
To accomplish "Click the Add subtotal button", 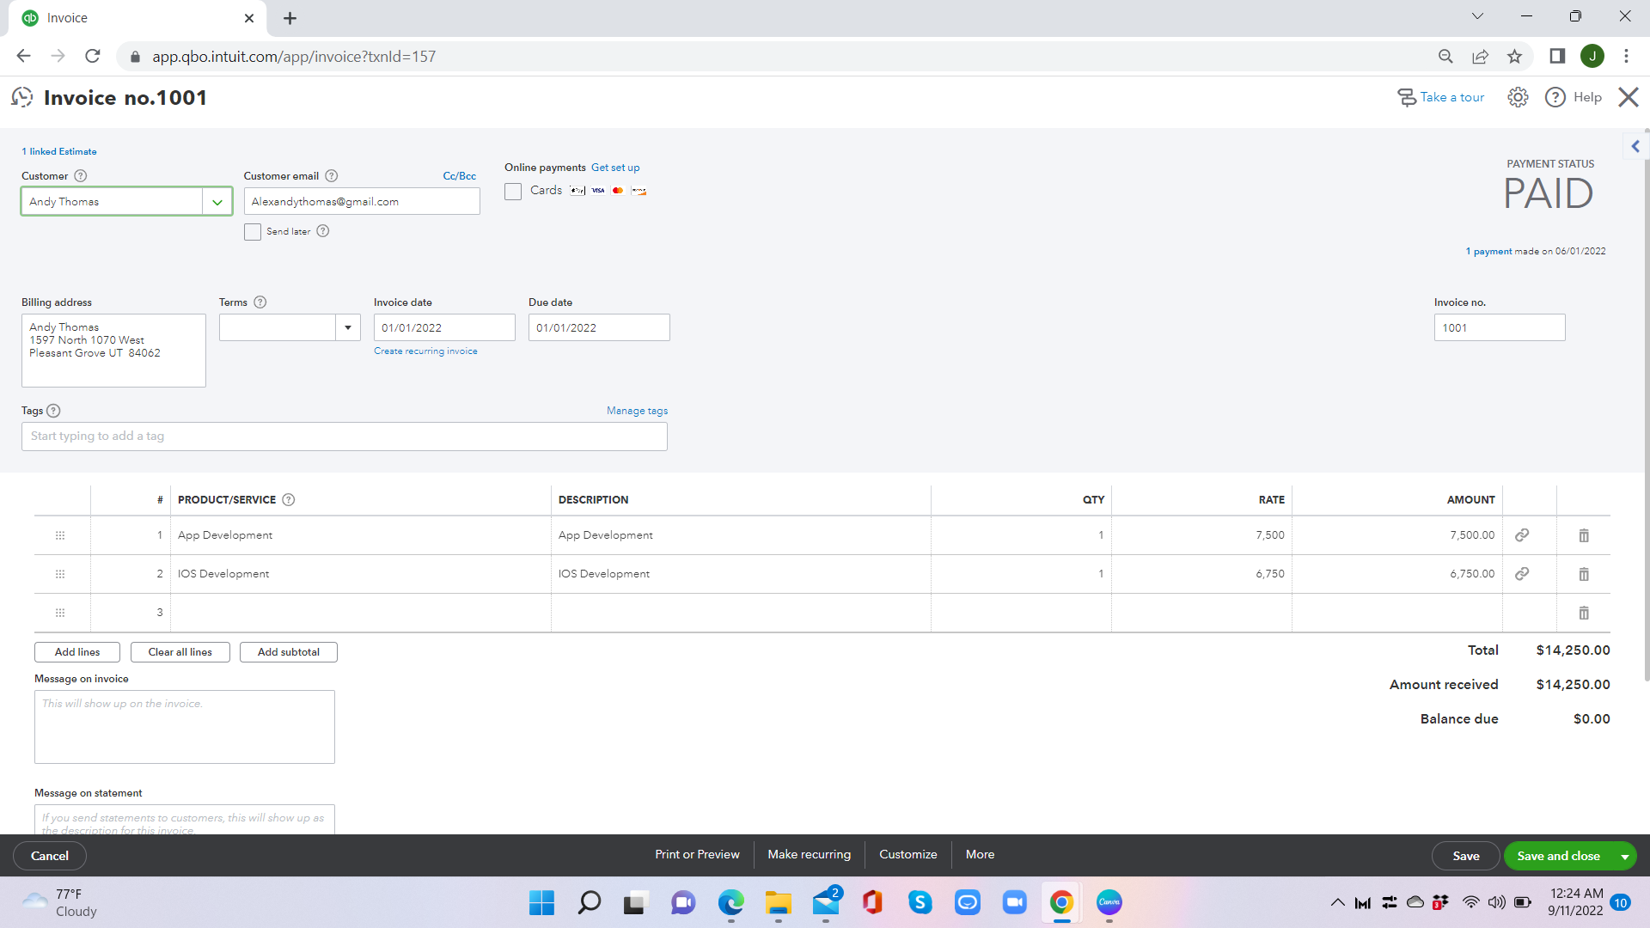I will tap(288, 652).
